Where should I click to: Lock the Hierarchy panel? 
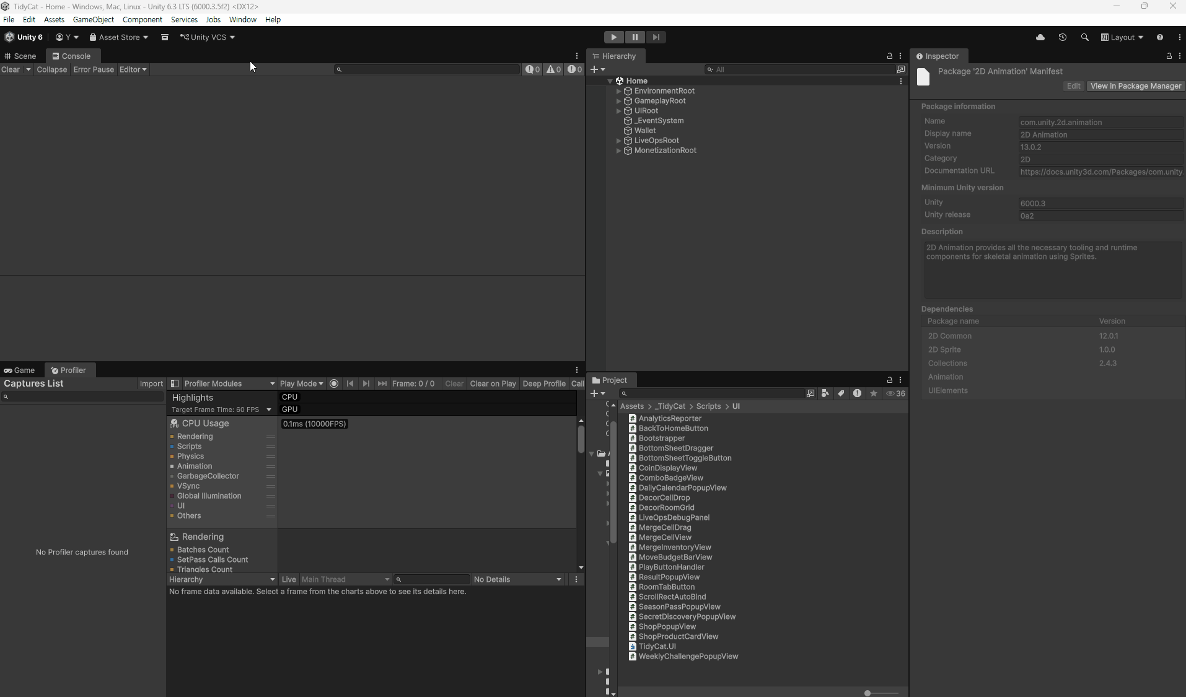tap(890, 56)
